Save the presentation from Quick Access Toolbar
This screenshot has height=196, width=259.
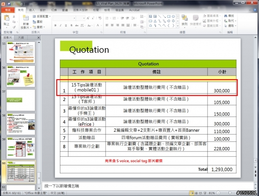pos(9,4)
